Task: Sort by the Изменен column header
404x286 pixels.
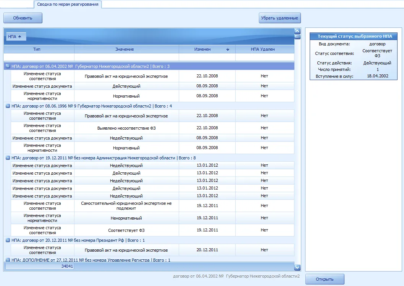Action: 207,49
